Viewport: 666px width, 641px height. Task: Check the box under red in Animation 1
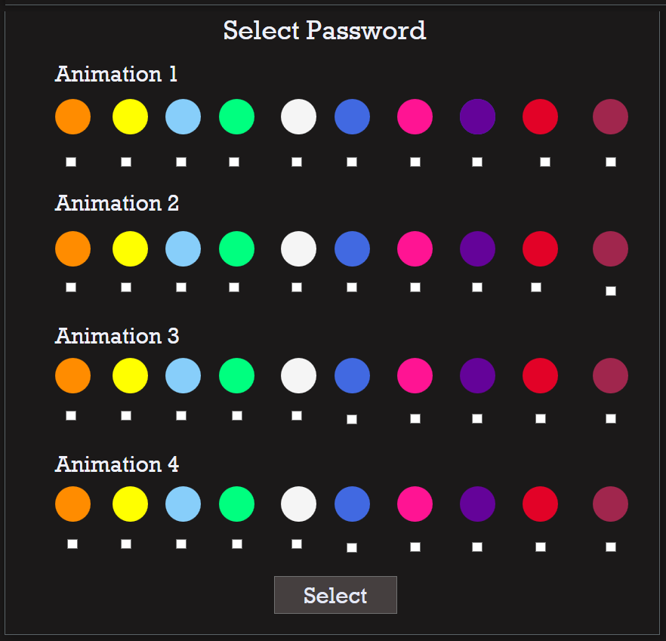pyautogui.click(x=545, y=162)
